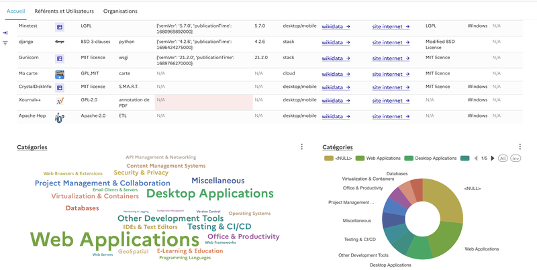Select Project Management & Collaboration word
Image resolution: width=537 pixels, height=270 pixels.
tap(103, 183)
